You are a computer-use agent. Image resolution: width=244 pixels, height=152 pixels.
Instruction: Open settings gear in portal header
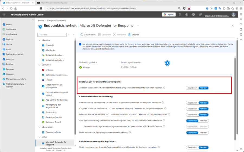pos(187,14)
